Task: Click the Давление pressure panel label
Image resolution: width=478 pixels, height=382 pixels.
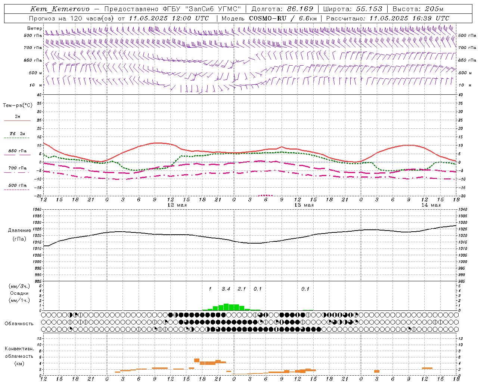Action: 19,231
